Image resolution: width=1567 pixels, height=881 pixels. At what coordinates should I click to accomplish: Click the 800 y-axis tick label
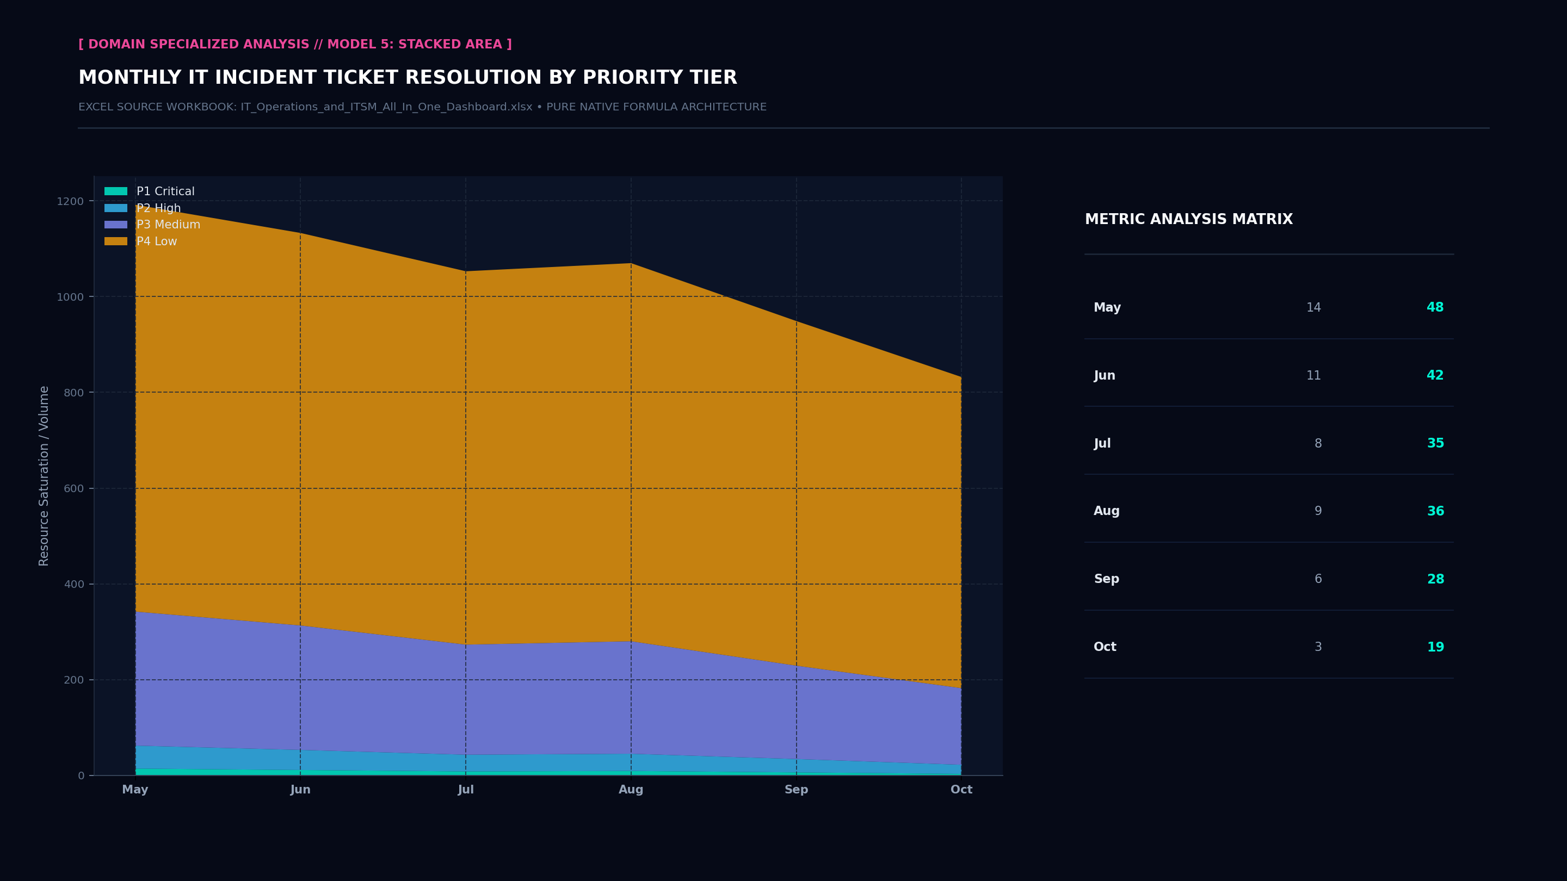74,393
